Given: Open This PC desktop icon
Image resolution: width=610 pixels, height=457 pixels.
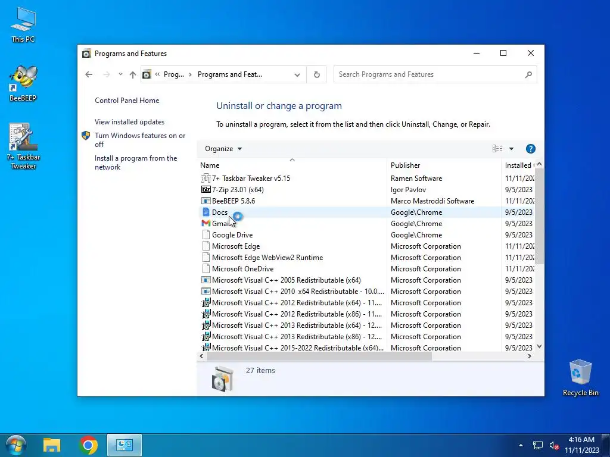Looking at the screenshot, I should (x=23, y=25).
